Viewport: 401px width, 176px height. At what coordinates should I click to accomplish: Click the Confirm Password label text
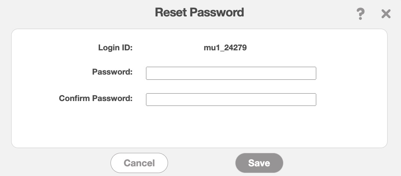[x=96, y=98]
